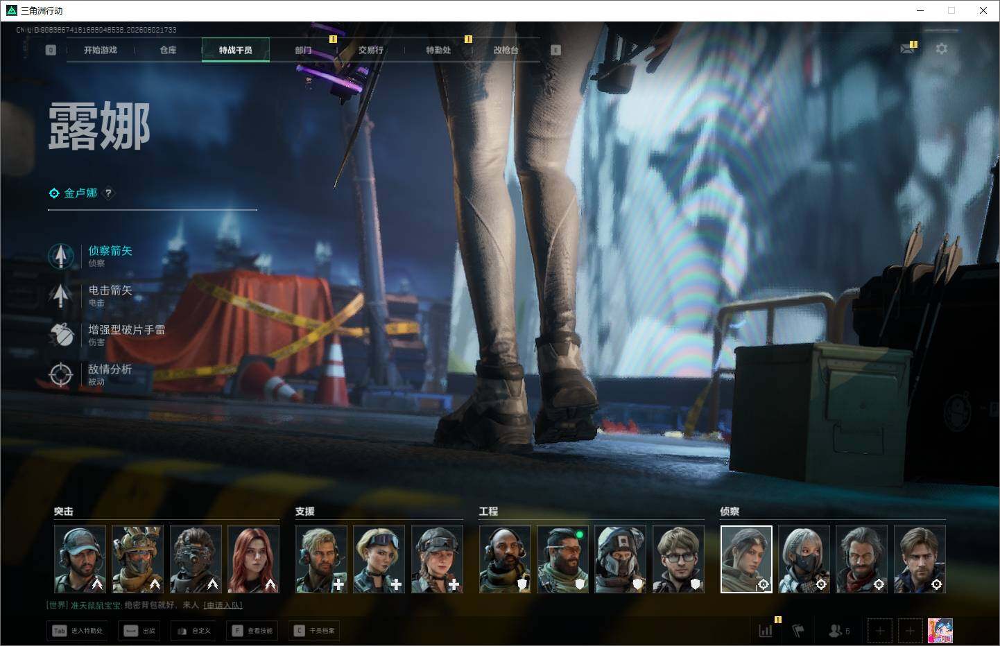Open the 改枪台 tab
Viewport: 1000px width, 646px height.
(x=506, y=50)
